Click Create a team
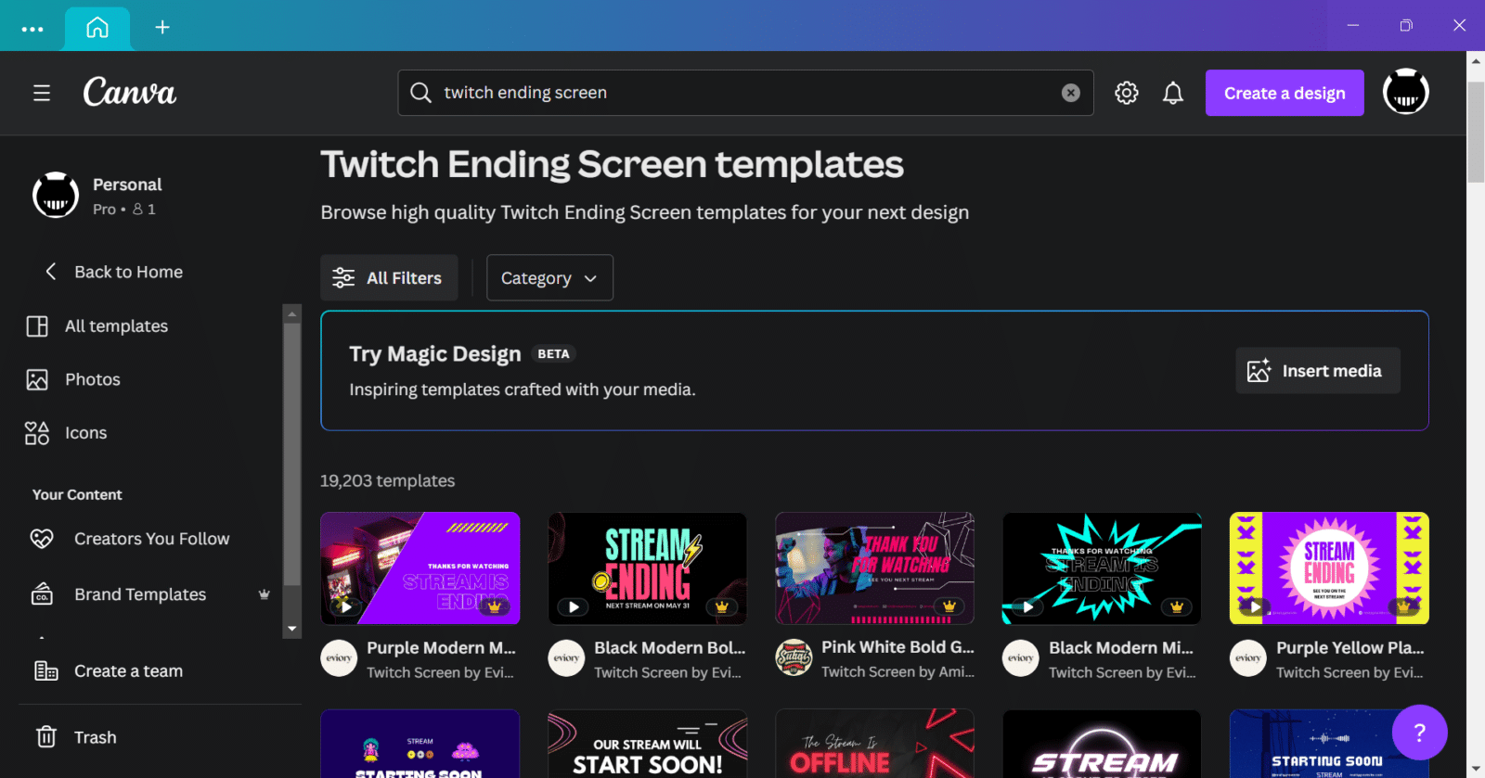Image resolution: width=1485 pixels, height=778 pixels. [x=110, y=671]
